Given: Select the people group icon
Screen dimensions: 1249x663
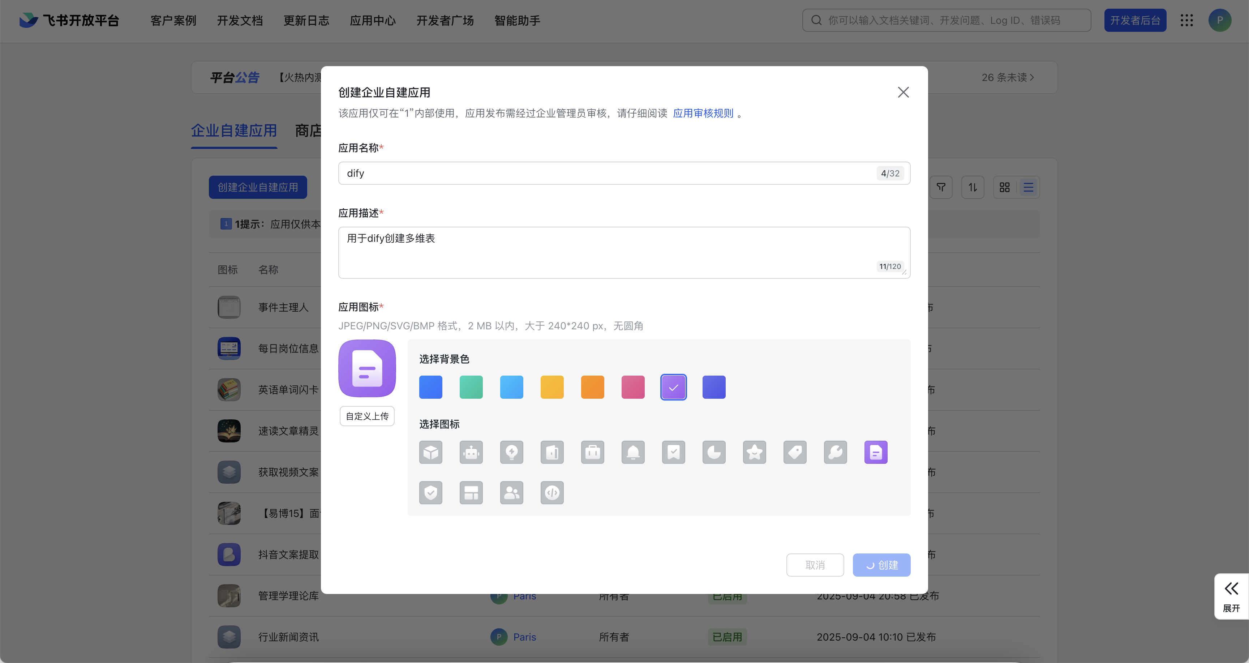Looking at the screenshot, I should [x=511, y=493].
